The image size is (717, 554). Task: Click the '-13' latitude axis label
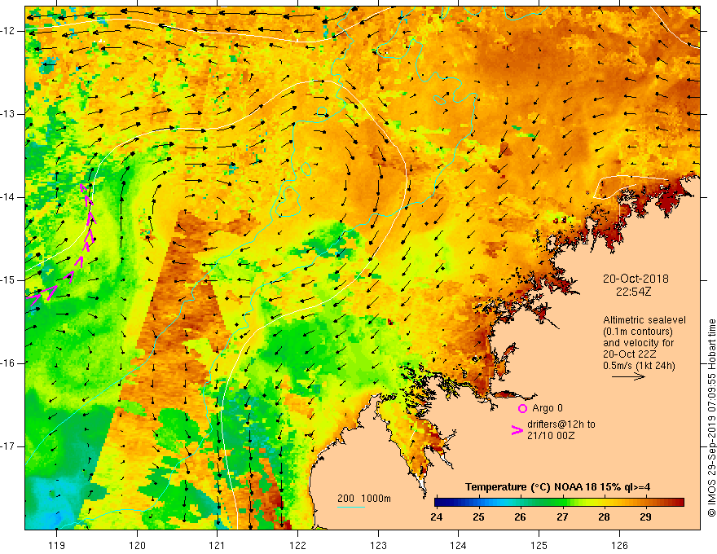point(9,114)
